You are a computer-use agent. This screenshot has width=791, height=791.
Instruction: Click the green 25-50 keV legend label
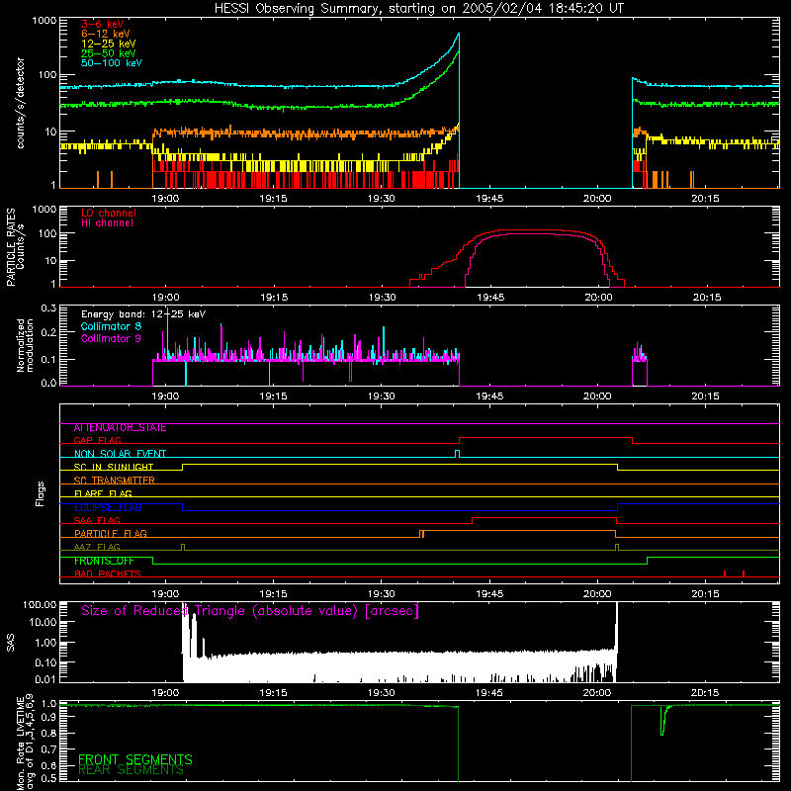[x=109, y=53]
